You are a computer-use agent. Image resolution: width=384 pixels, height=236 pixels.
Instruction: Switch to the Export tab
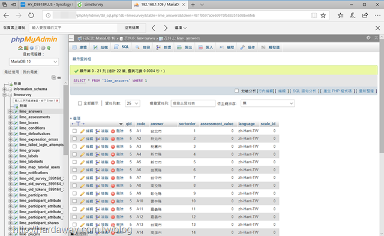185,47
